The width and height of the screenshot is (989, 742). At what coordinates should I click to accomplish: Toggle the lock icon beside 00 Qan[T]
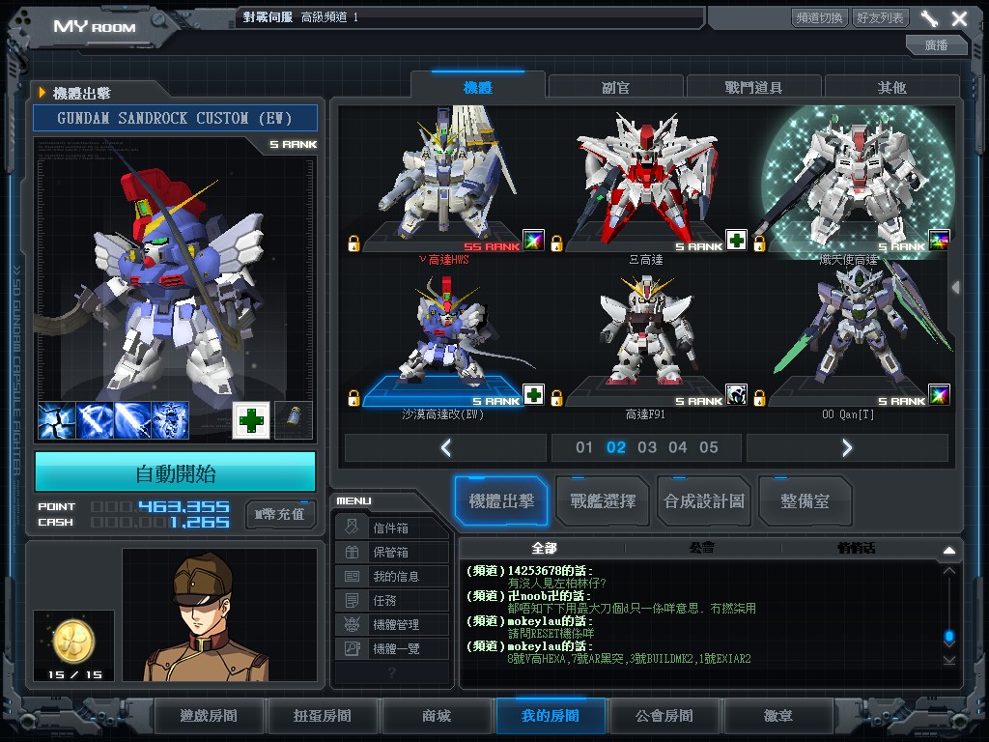(x=759, y=397)
